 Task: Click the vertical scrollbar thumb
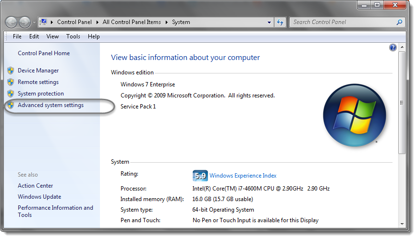(402, 103)
